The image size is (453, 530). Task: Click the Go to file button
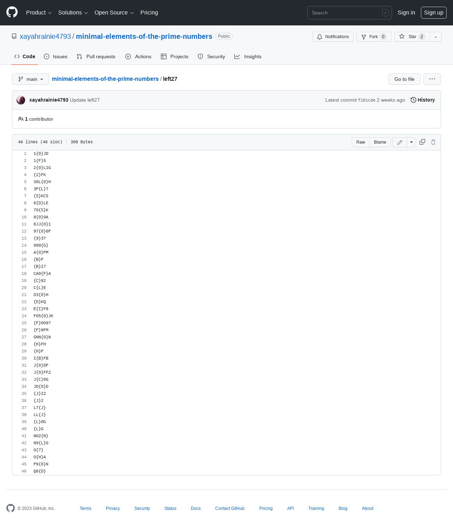tap(404, 79)
